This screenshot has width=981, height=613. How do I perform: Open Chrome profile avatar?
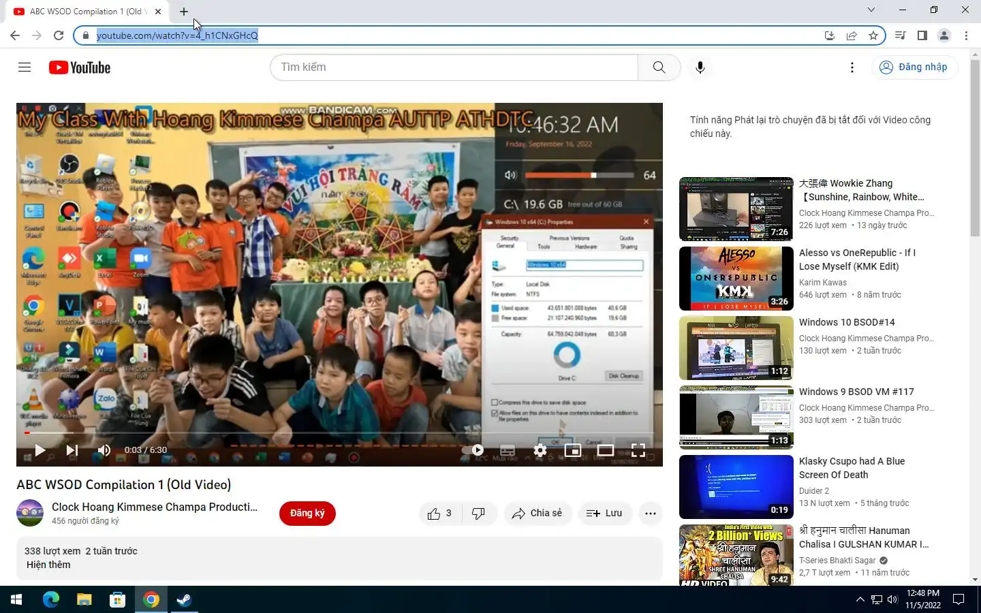pyautogui.click(x=944, y=35)
